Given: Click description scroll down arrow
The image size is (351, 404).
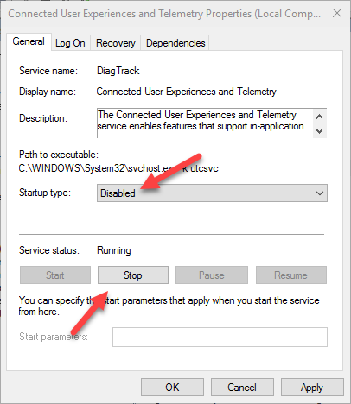Looking at the screenshot, I should (319, 131).
